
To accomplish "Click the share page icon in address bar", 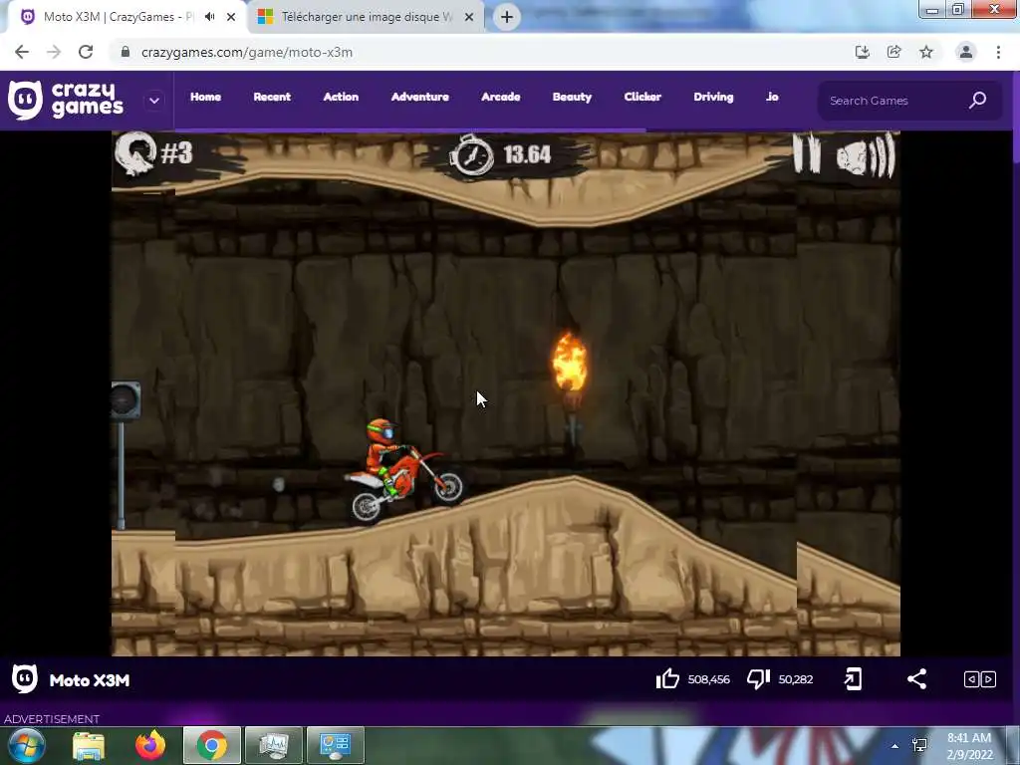I will click(x=894, y=52).
